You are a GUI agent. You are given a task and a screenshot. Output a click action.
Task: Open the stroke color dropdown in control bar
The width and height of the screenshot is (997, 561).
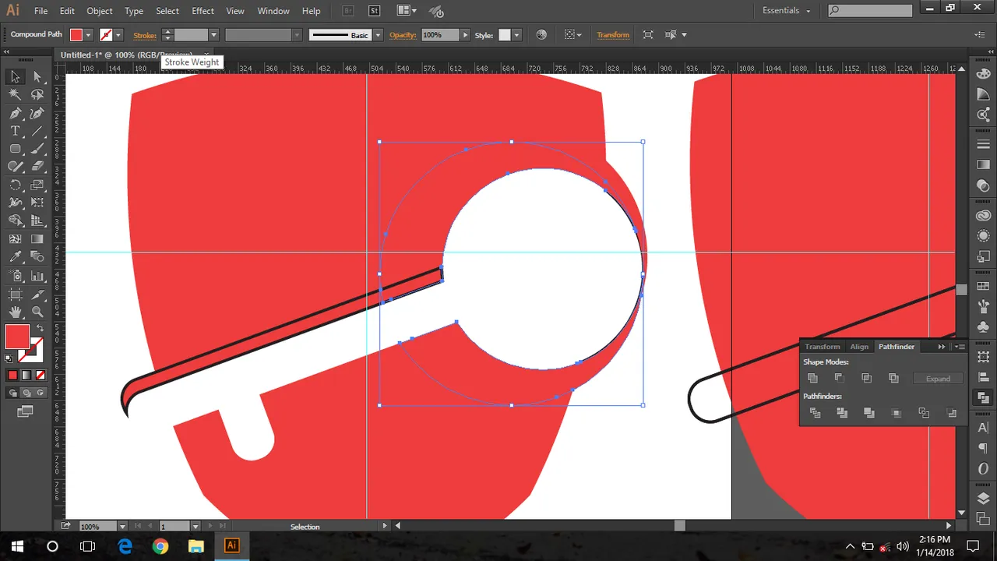coord(119,35)
